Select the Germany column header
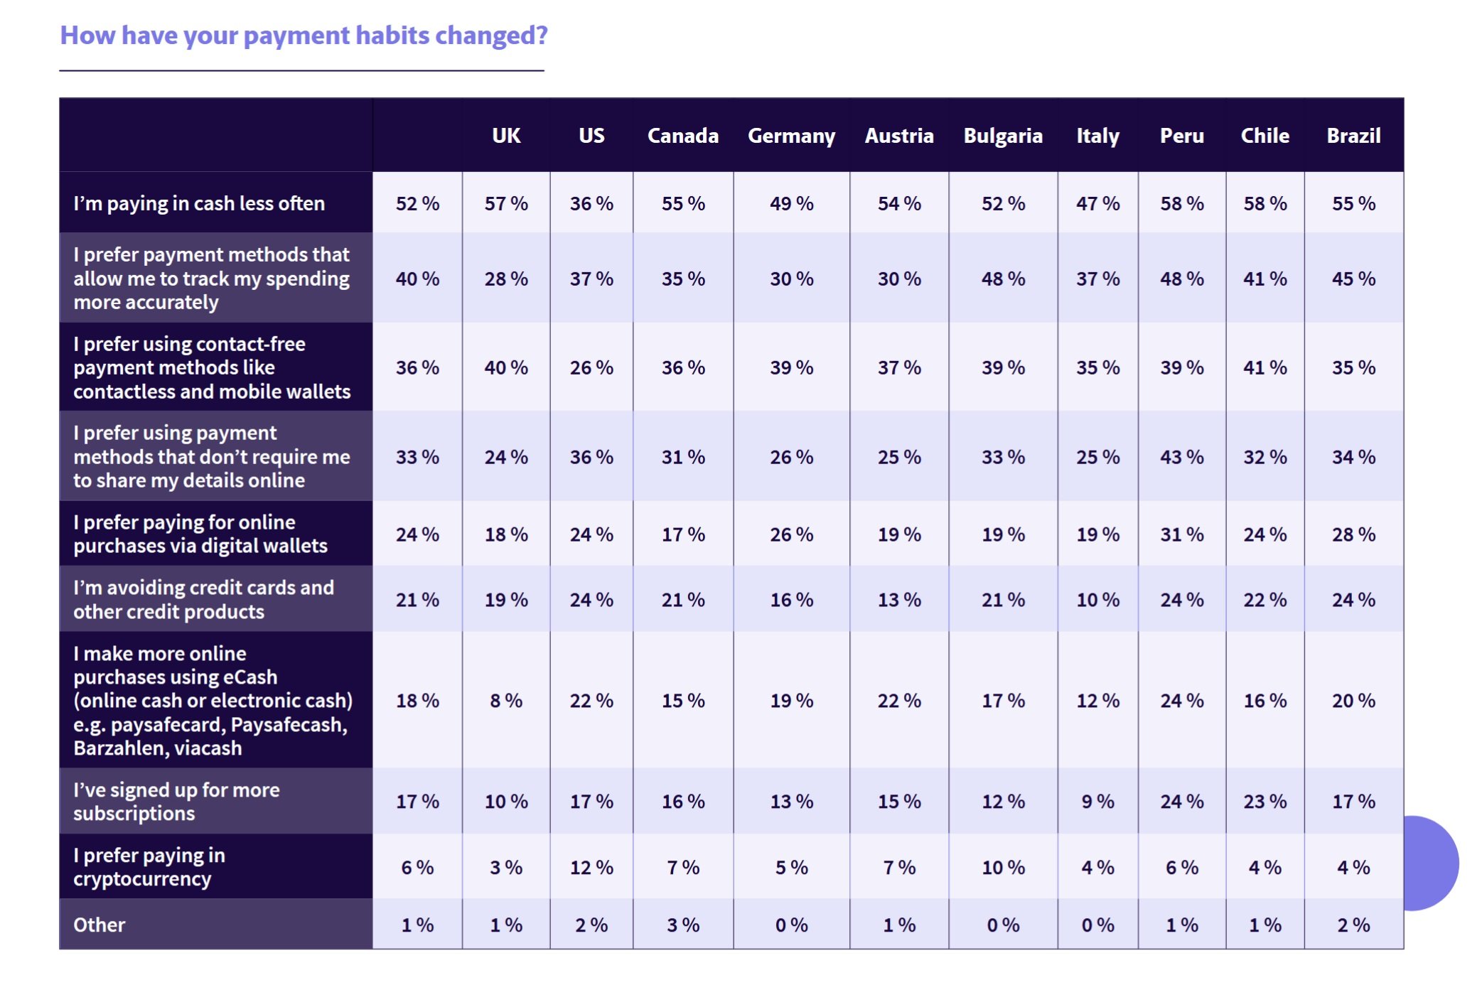 pos(791,135)
